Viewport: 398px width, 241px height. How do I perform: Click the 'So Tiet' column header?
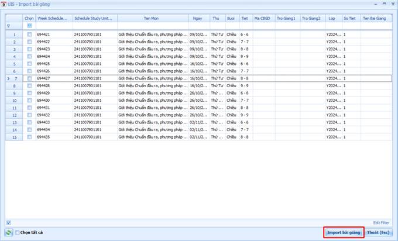351,18
